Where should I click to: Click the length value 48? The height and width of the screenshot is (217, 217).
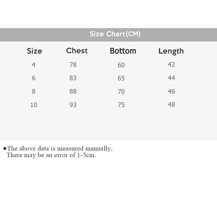(x=171, y=105)
